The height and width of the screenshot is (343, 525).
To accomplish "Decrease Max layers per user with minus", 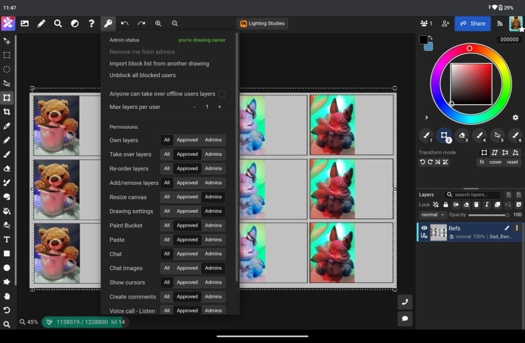I will click(194, 107).
